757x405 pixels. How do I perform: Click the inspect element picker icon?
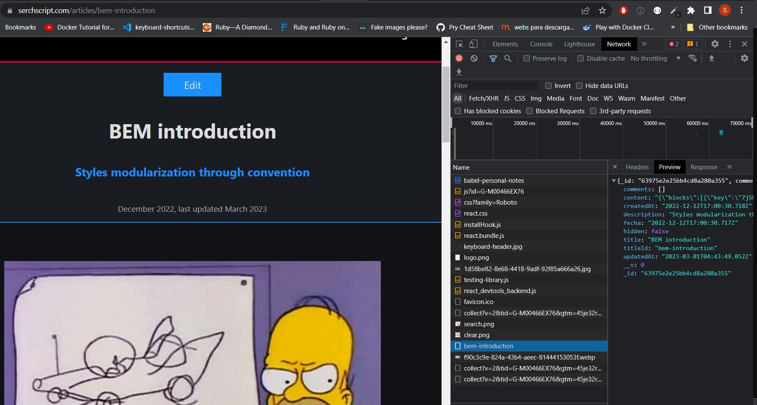pos(459,44)
